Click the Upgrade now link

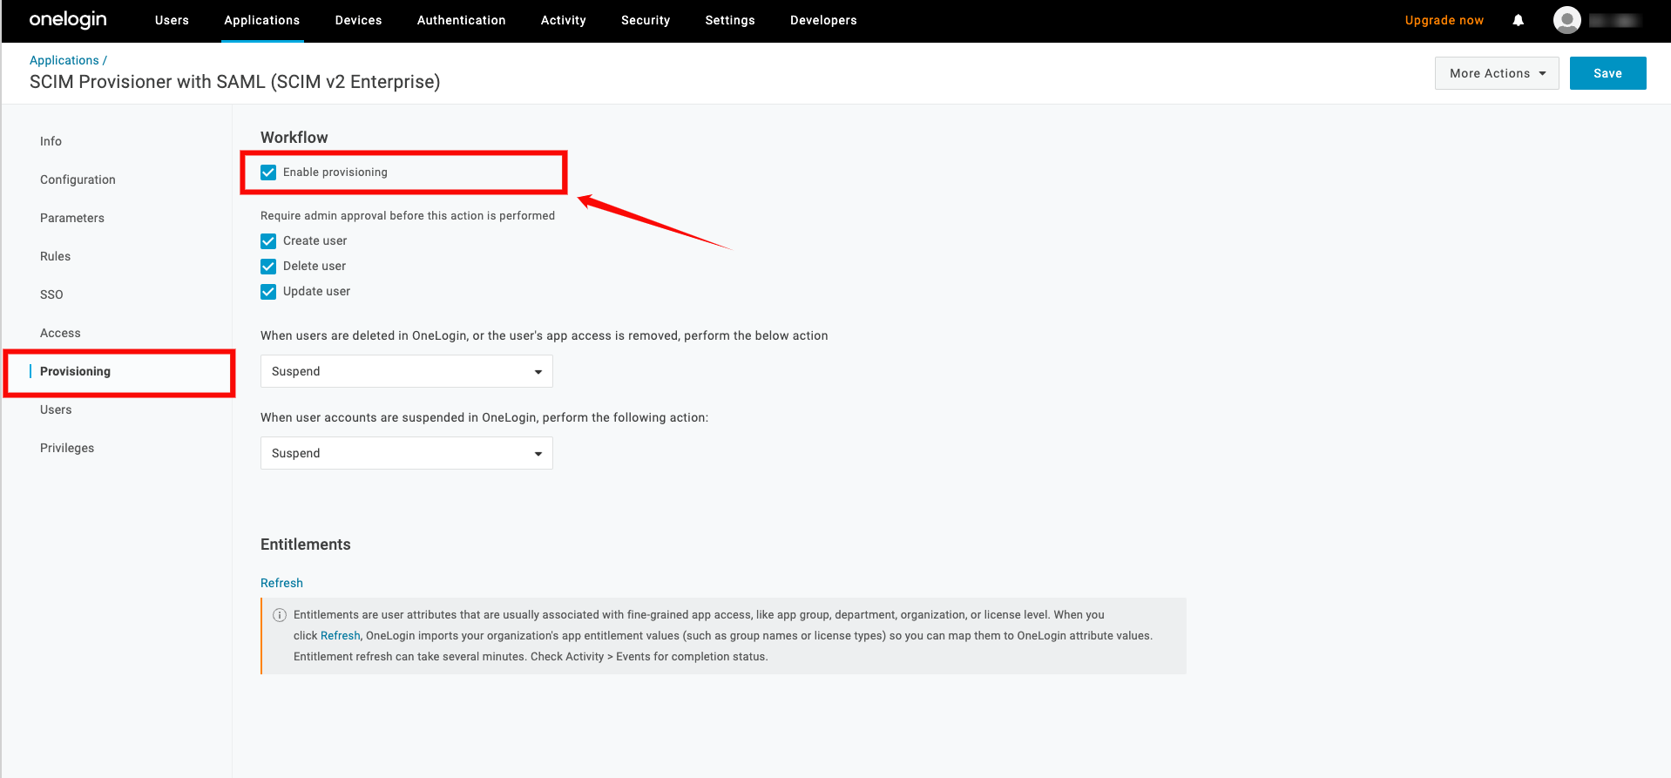(1444, 20)
